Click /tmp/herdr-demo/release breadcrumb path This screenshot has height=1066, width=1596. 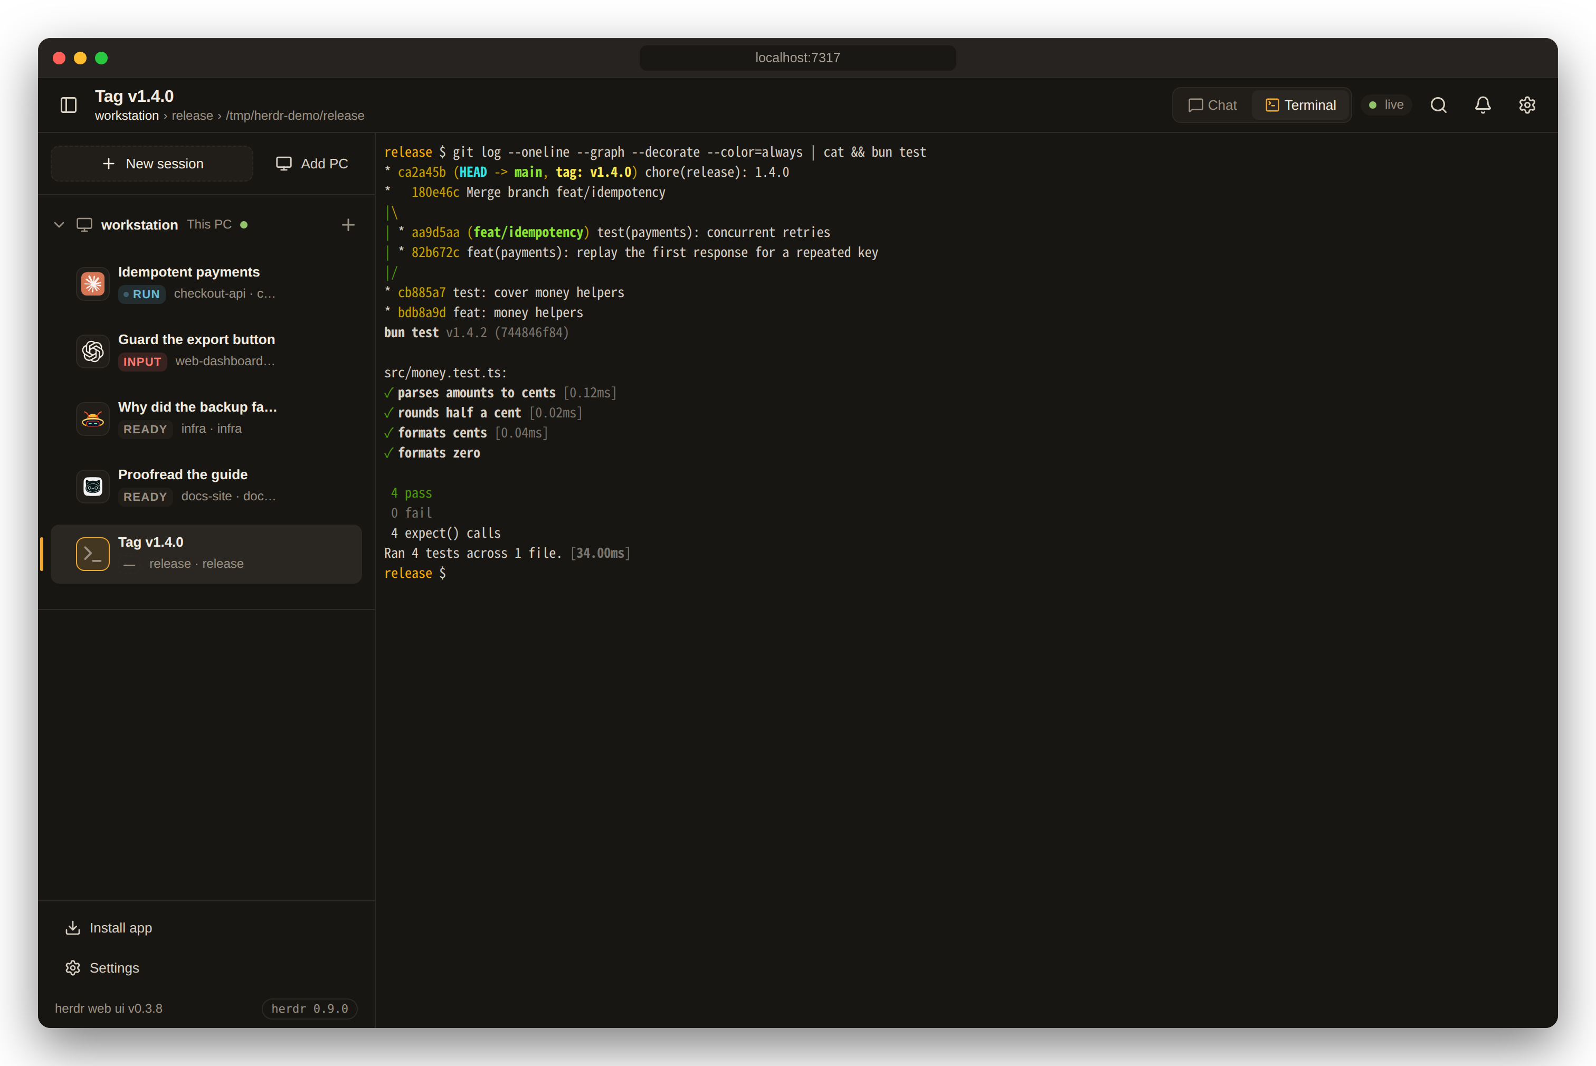[x=295, y=116]
